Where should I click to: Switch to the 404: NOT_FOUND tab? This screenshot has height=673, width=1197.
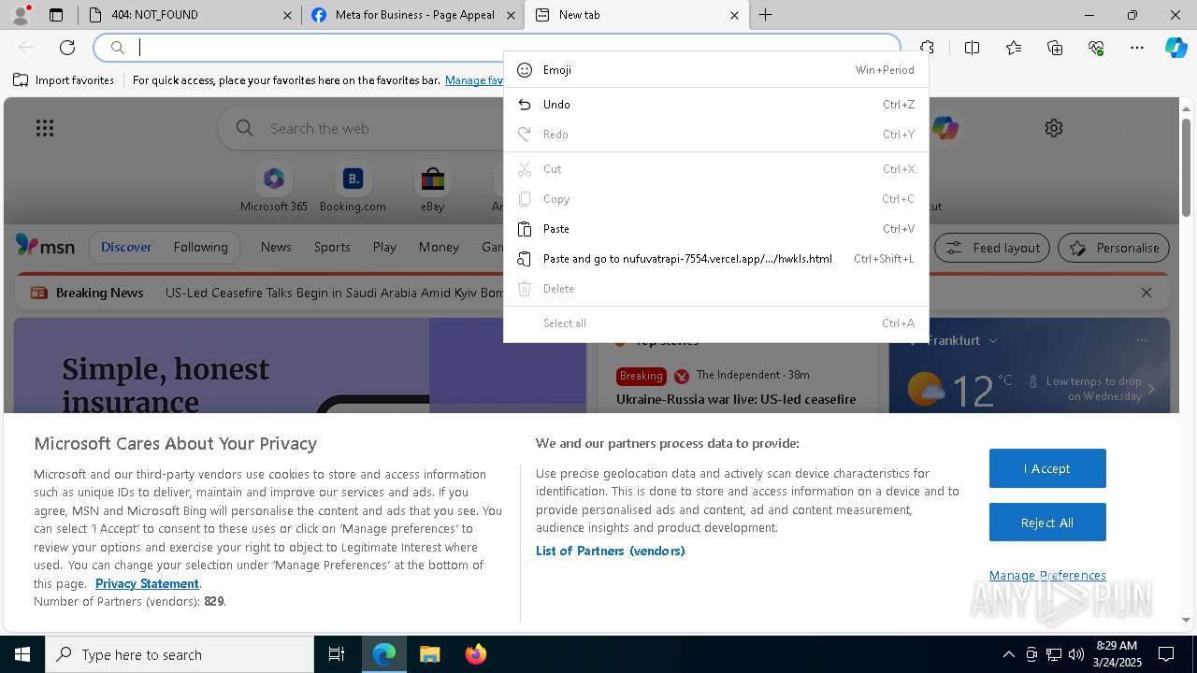tap(189, 15)
